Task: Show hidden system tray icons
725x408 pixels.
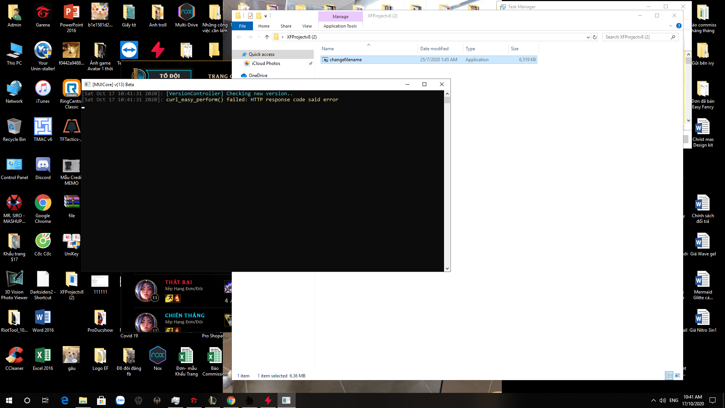Action: pos(653,400)
